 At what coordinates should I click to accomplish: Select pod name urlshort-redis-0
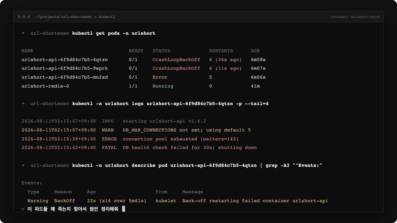(x=45, y=86)
